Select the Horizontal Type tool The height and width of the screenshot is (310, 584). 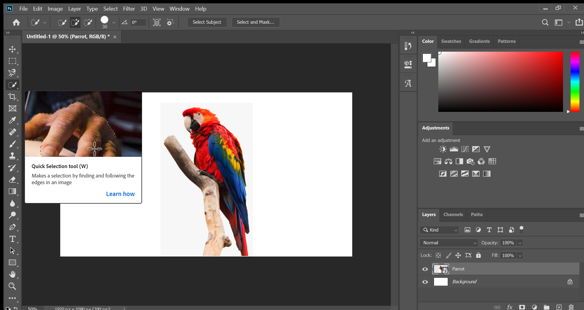pos(13,239)
